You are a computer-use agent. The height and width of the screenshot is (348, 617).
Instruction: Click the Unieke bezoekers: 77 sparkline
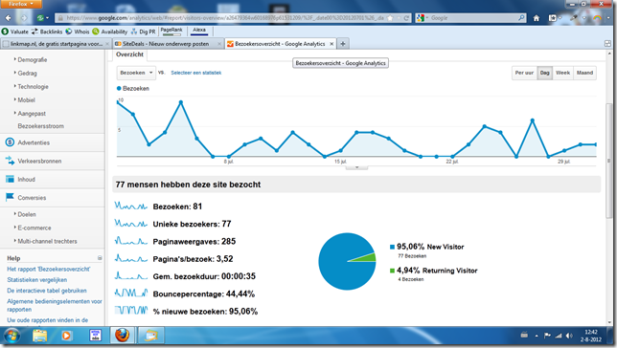point(131,224)
